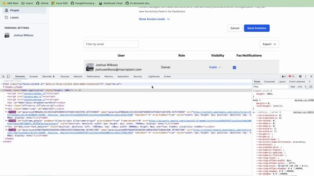Switch to the Layout pane tab

point(282,82)
